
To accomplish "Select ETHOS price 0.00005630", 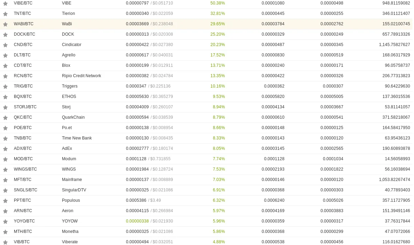I will [x=137, y=97].
